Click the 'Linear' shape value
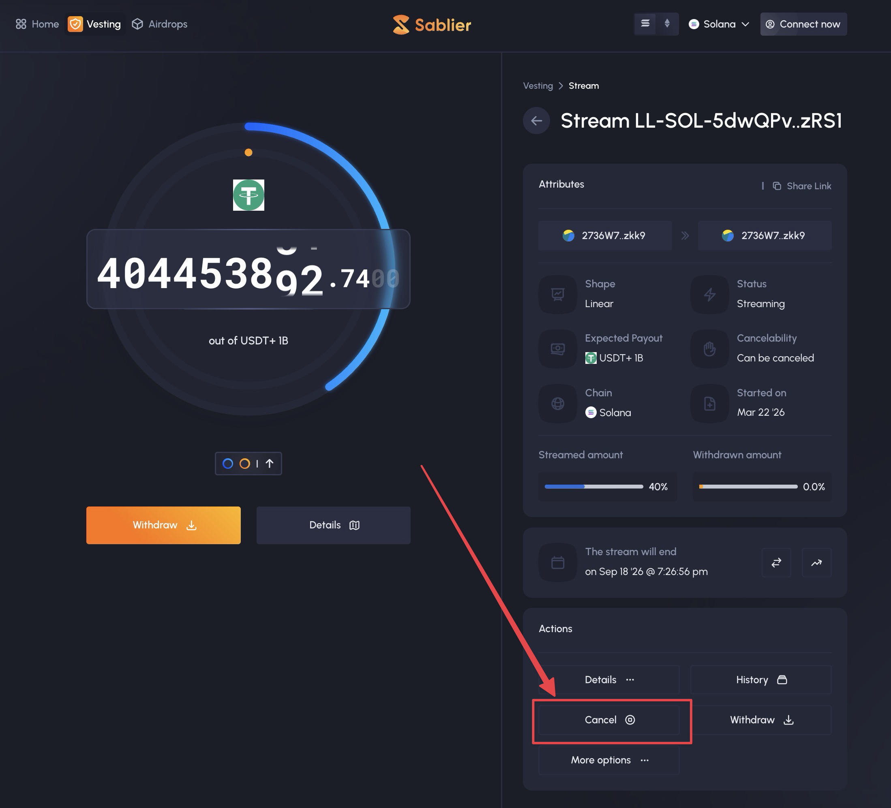This screenshot has height=808, width=891. click(599, 304)
